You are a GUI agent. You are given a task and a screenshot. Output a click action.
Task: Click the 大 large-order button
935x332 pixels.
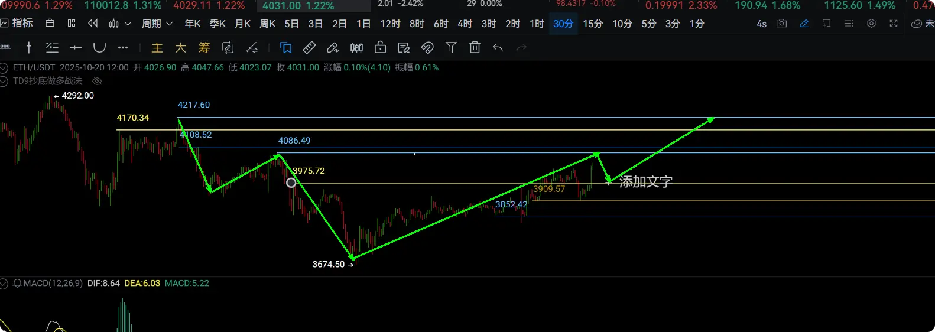tap(180, 48)
